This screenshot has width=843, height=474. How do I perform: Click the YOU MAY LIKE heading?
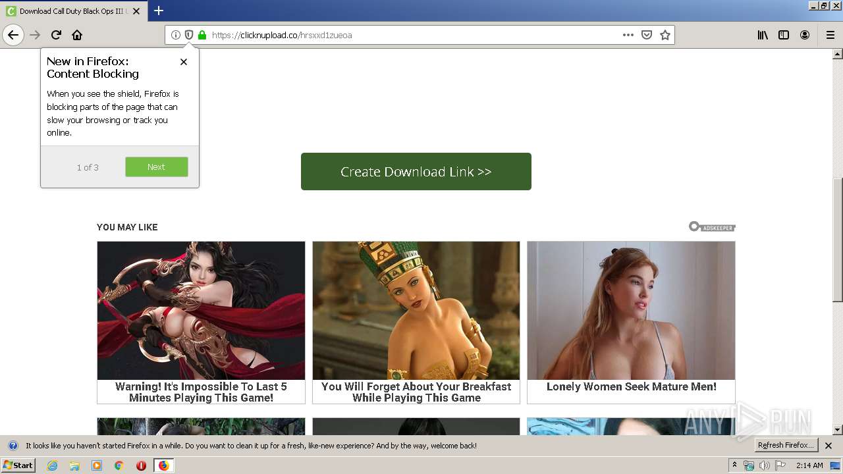tap(127, 227)
